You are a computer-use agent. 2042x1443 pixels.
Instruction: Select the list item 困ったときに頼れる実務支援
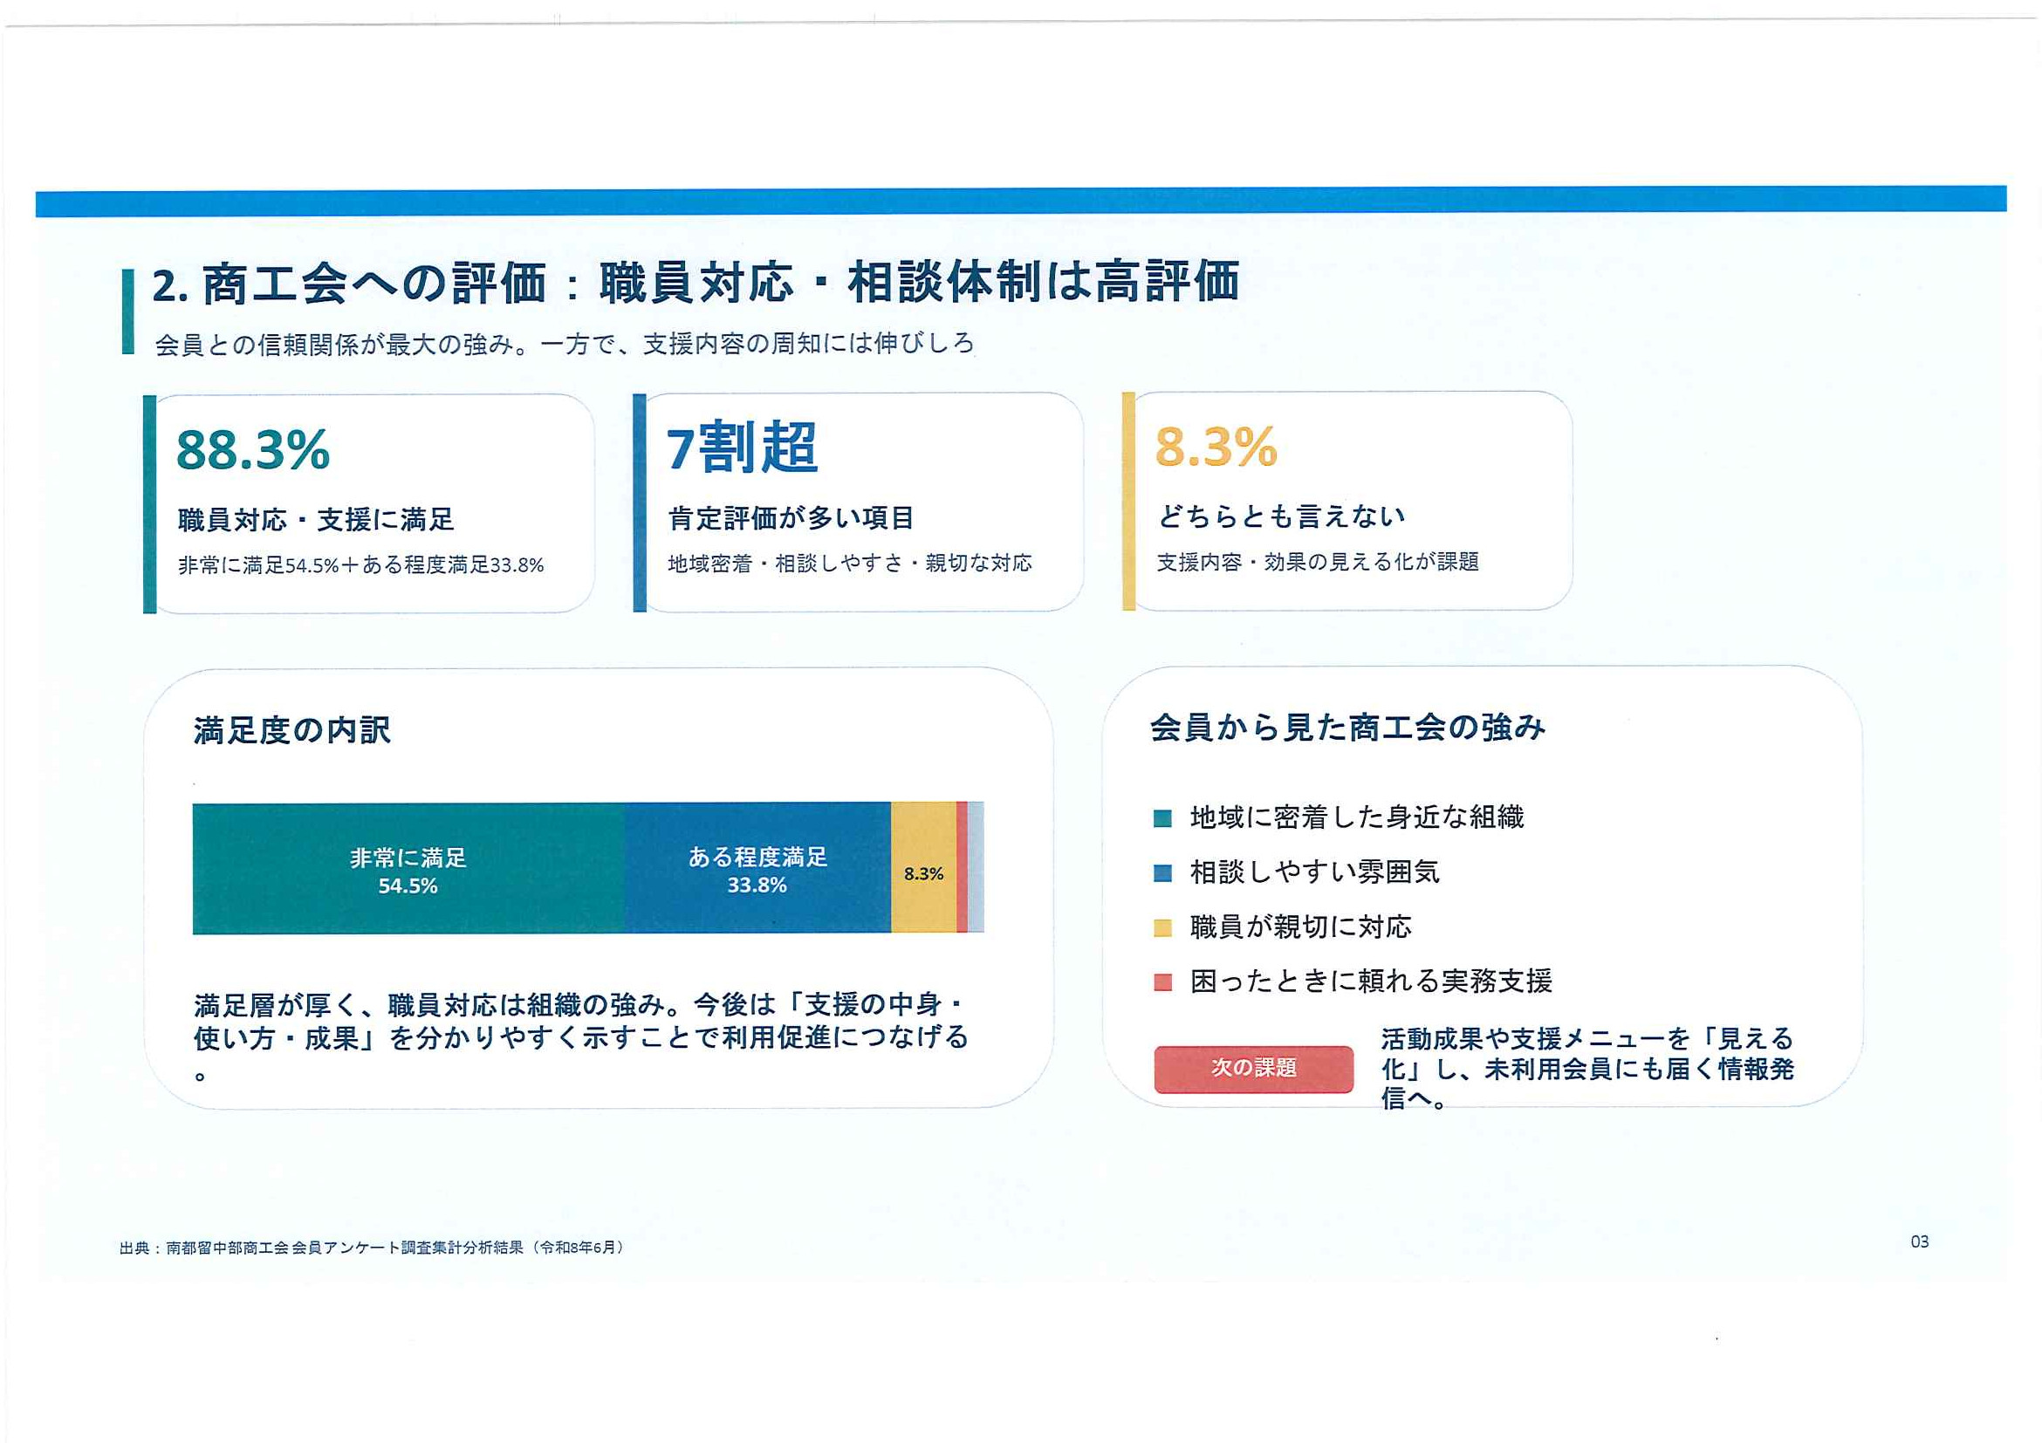(1372, 981)
